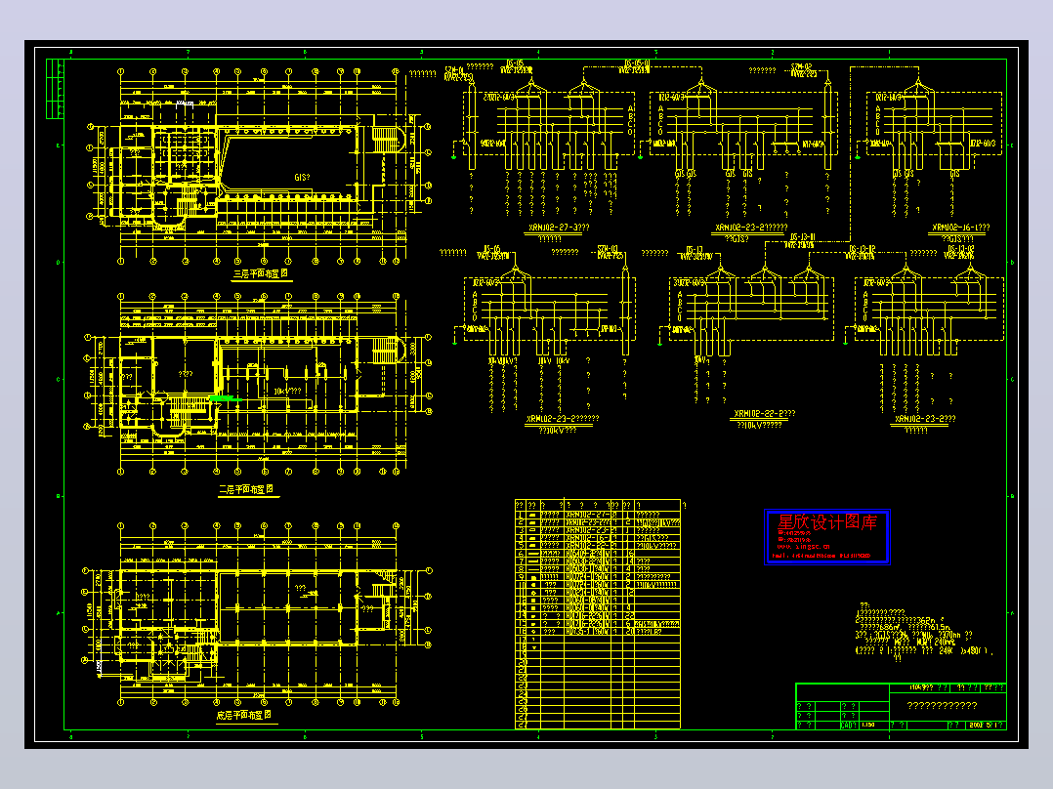The height and width of the screenshot is (789, 1053).
Task: Click the 底层平面布置图 drawing title
Action: click(x=244, y=715)
